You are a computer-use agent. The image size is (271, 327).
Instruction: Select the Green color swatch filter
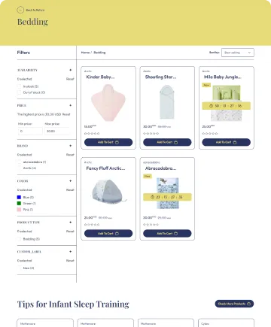[x=19, y=204]
